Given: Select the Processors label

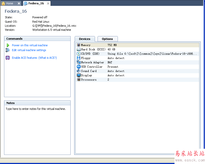Looking at the screenshot, I should (89, 80).
